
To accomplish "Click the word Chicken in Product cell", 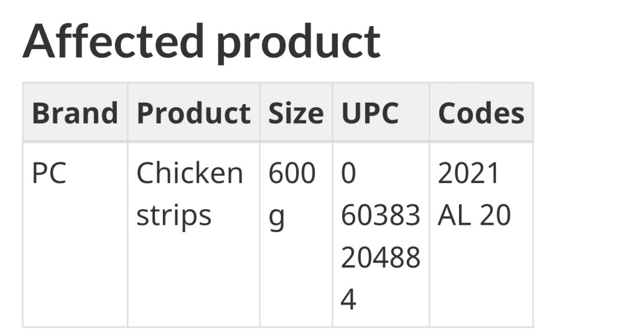I will [x=189, y=173].
